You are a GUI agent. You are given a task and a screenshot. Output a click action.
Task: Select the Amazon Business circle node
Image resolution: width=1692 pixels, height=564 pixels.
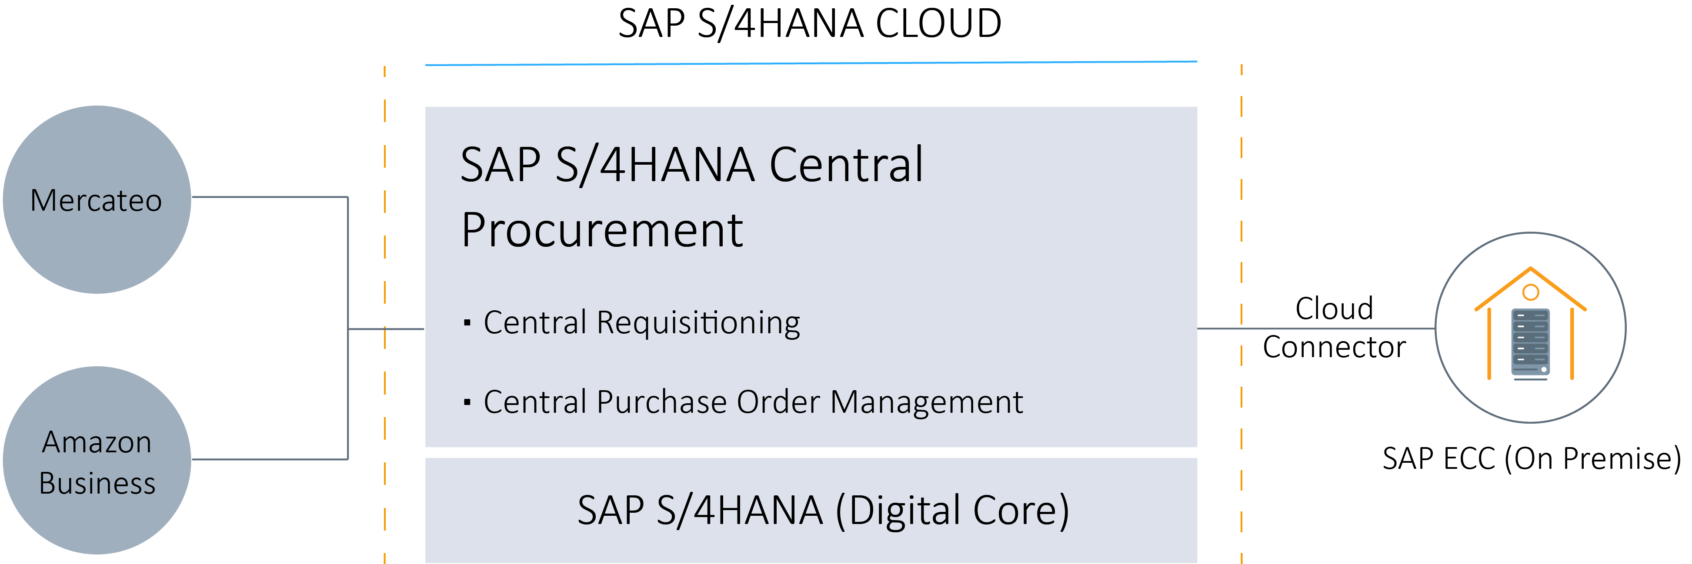97,460
